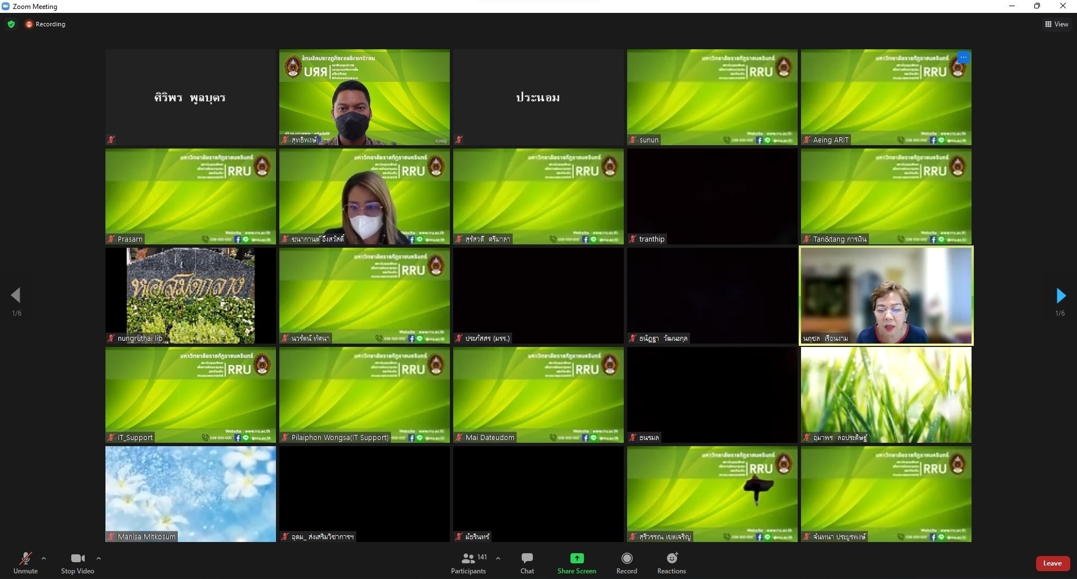Image resolution: width=1077 pixels, height=579 pixels.
Task: Click the Recording indicator
Action: pos(45,24)
